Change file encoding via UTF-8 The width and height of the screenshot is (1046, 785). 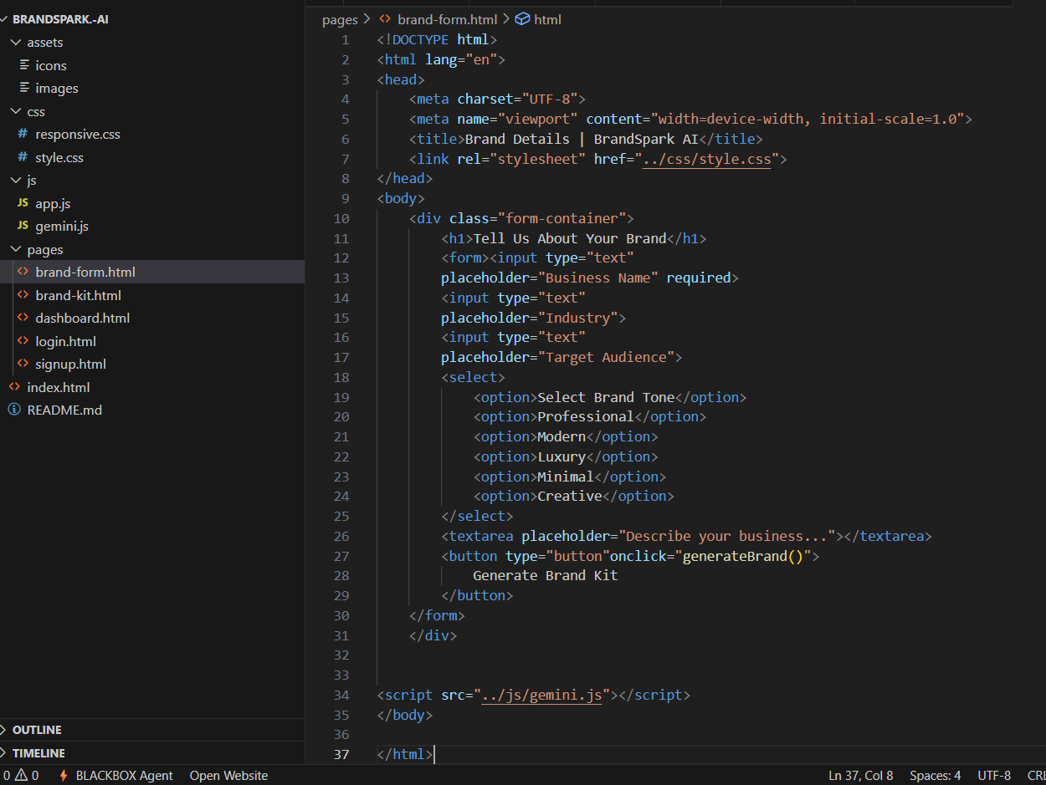click(x=994, y=775)
